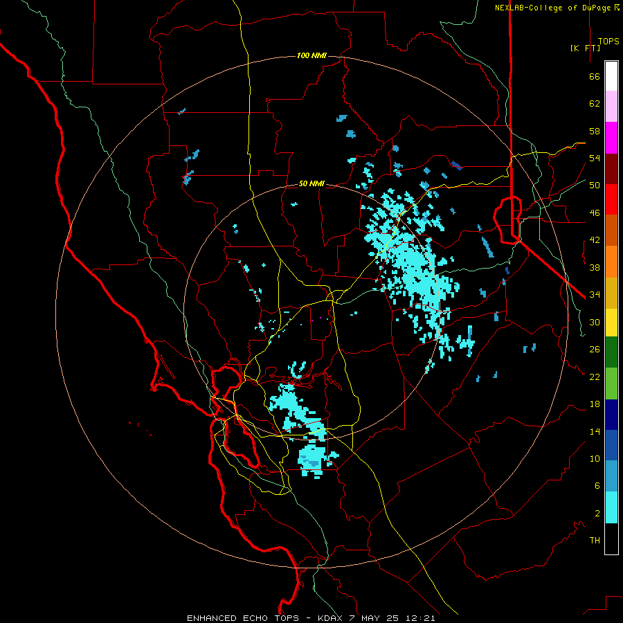Click the light green swatch near 22

[611, 383]
